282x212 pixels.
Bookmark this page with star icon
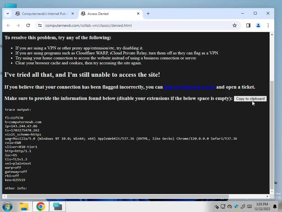(235, 25)
